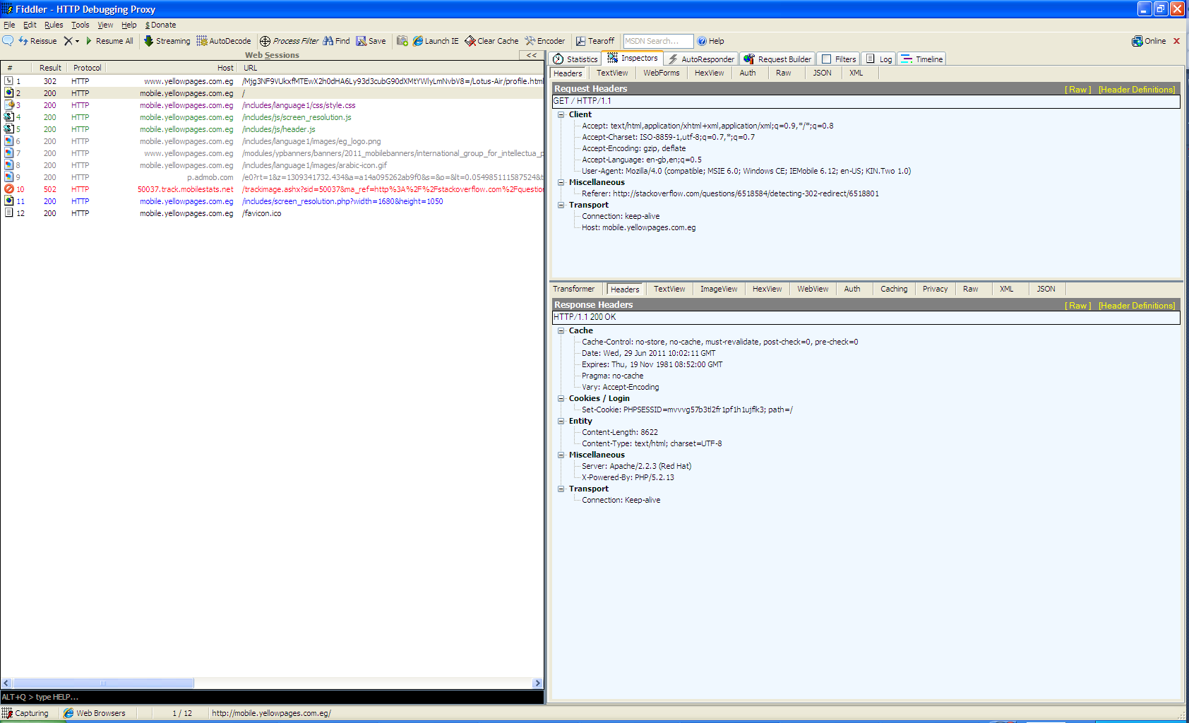Viewport: 1189px width, 723px height.
Task: Select response ImageView tab
Action: 719,289
